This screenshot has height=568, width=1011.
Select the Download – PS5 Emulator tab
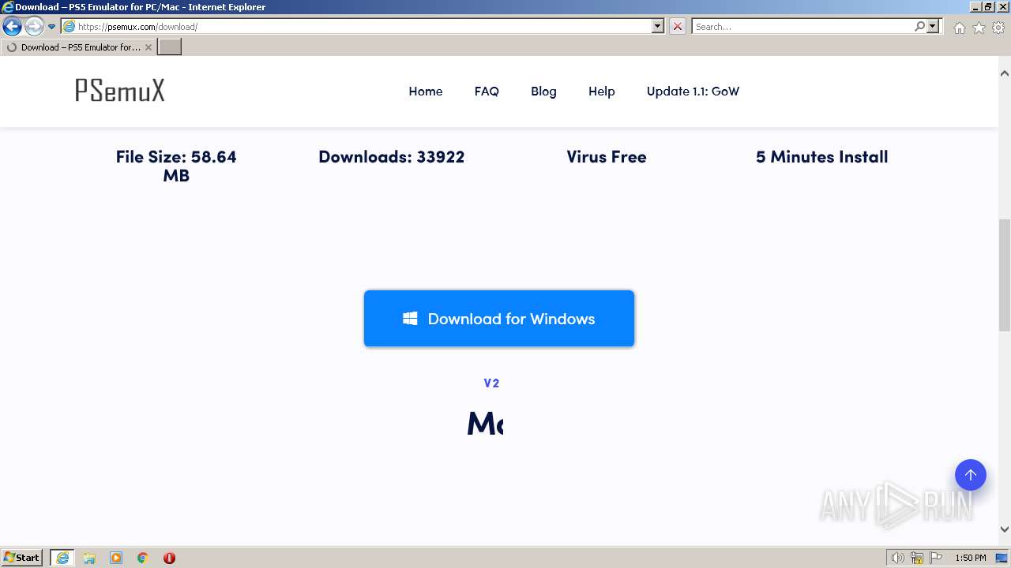pos(77,47)
